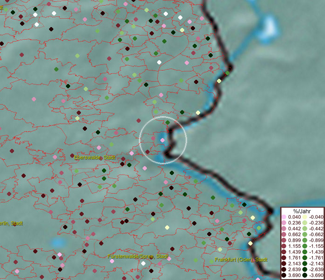This screenshot has height=280, width=325.
Task: Select the green swatch beside -0.442
Action: (x=305, y=229)
